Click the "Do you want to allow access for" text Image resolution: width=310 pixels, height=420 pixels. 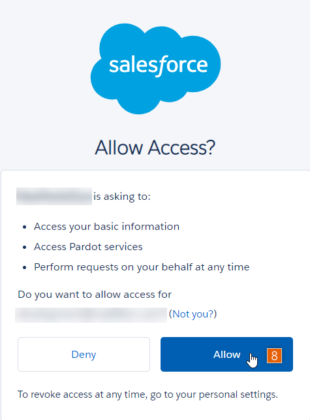(95, 295)
